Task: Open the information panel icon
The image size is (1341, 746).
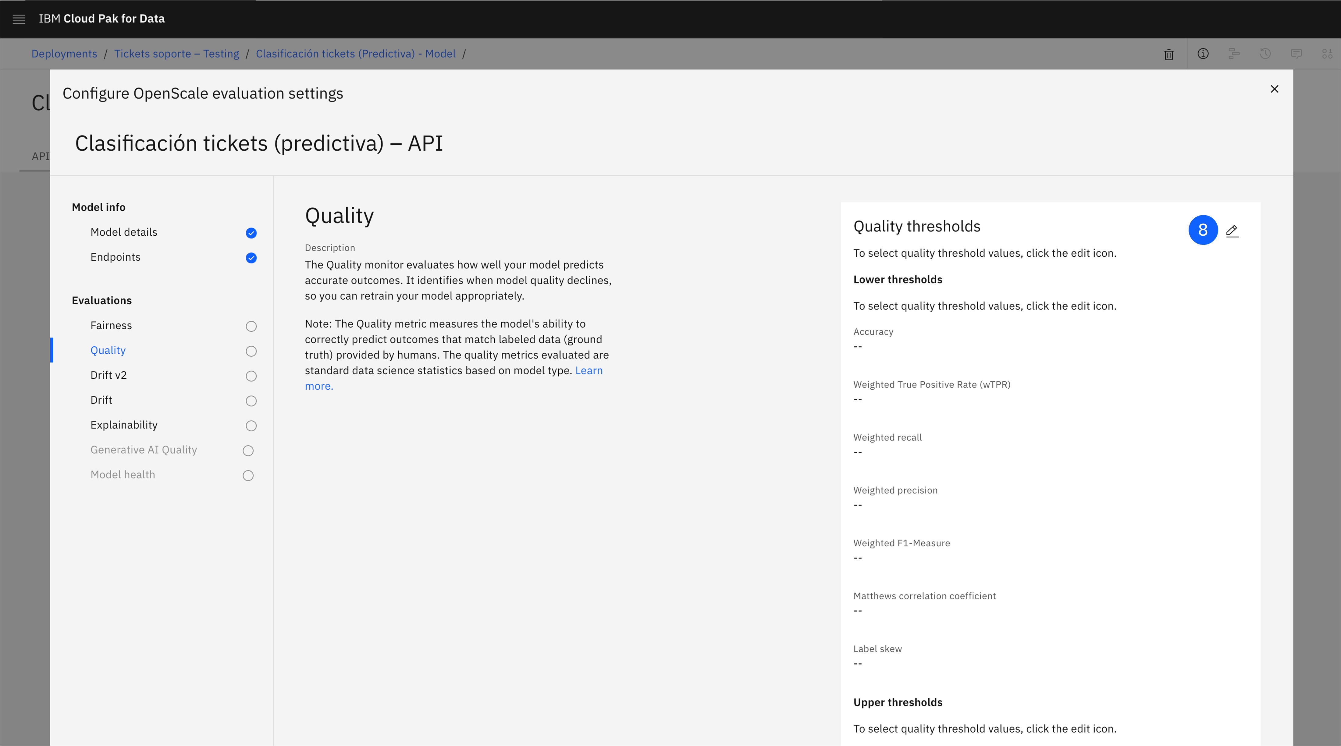Action: 1203,54
